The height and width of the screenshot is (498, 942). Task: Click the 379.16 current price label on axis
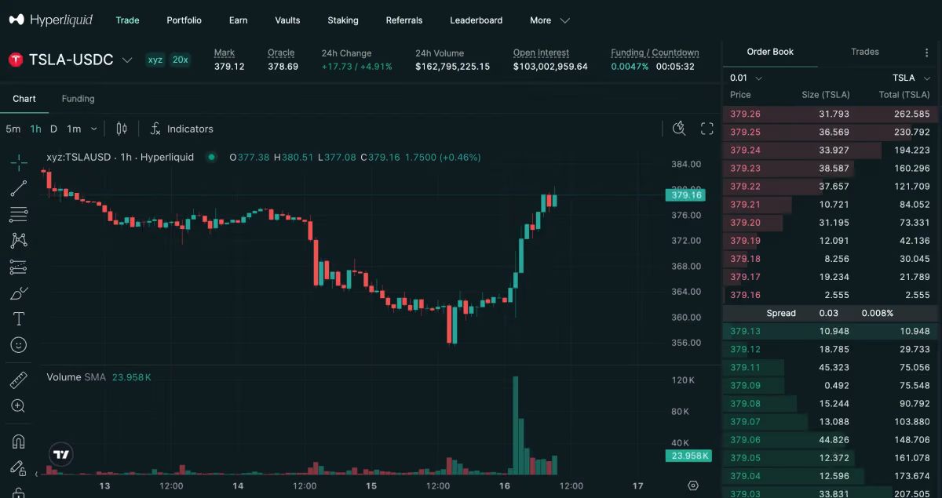click(685, 195)
